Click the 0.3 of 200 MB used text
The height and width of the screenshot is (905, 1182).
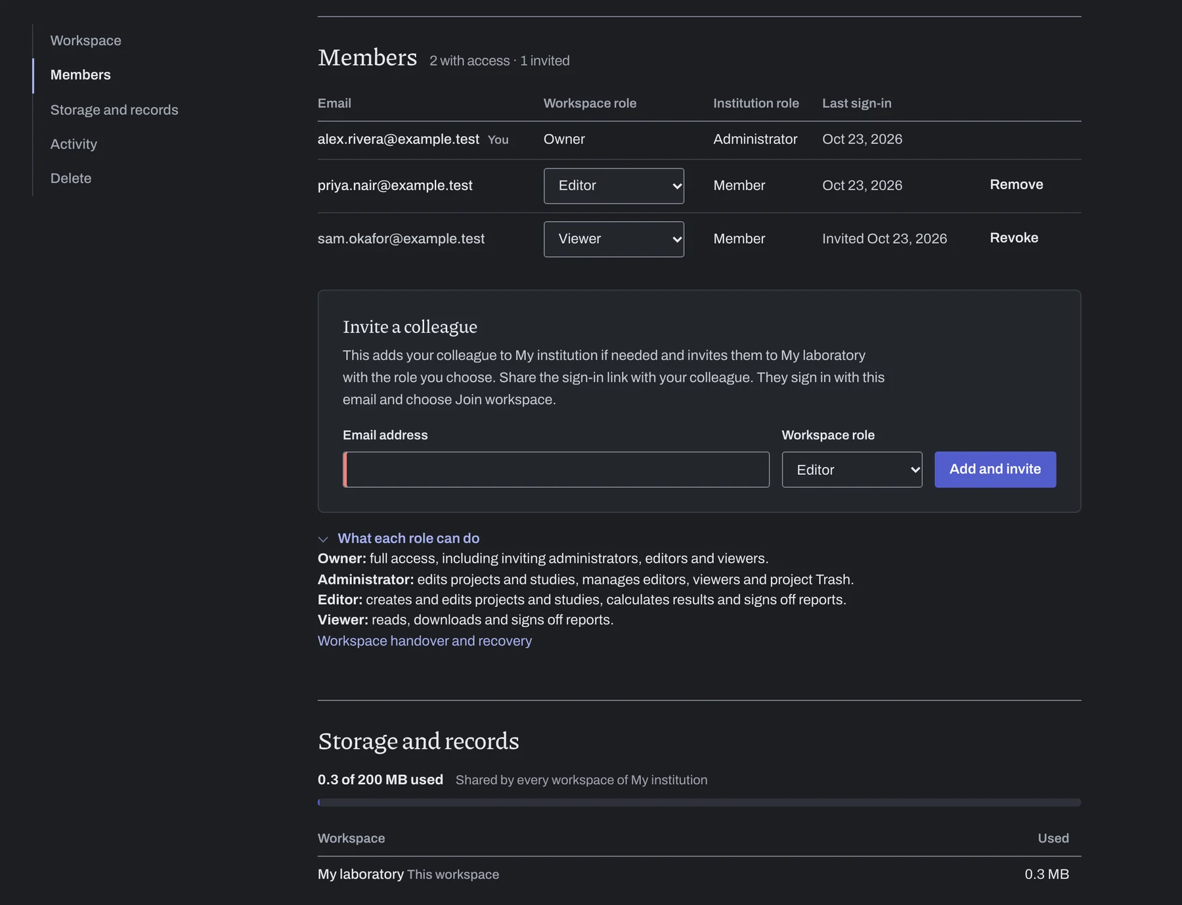click(380, 780)
